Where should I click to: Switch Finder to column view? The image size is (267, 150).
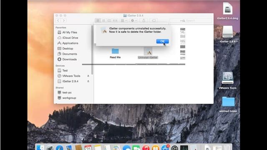(x=109, y=20)
